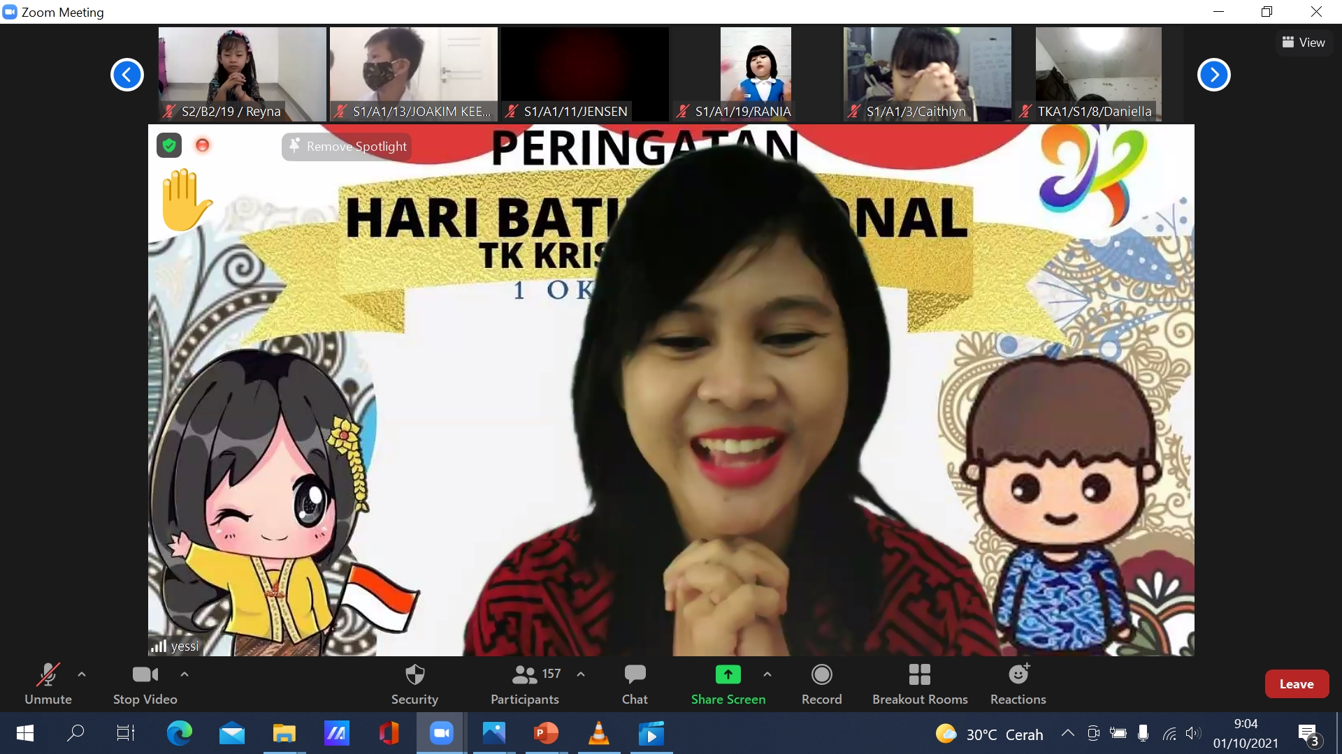The width and height of the screenshot is (1342, 754).
Task: Open the Participants panel
Action: pyautogui.click(x=525, y=683)
